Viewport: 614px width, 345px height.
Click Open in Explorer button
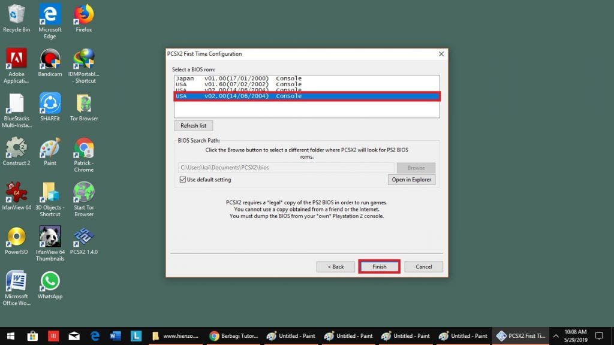411,180
